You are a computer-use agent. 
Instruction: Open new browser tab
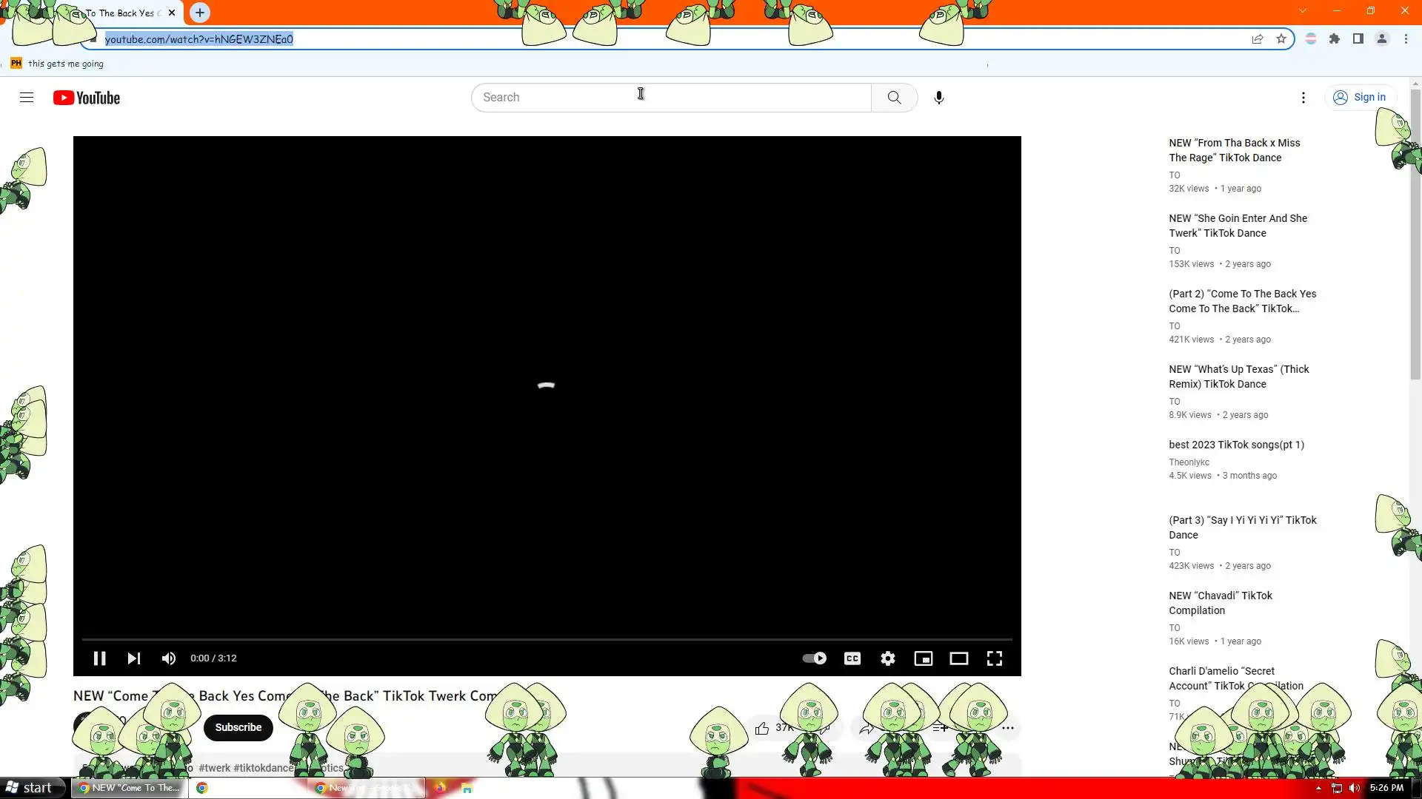tap(200, 13)
